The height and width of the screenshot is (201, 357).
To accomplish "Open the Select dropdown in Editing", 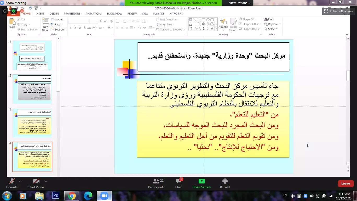I will [x=271, y=29].
